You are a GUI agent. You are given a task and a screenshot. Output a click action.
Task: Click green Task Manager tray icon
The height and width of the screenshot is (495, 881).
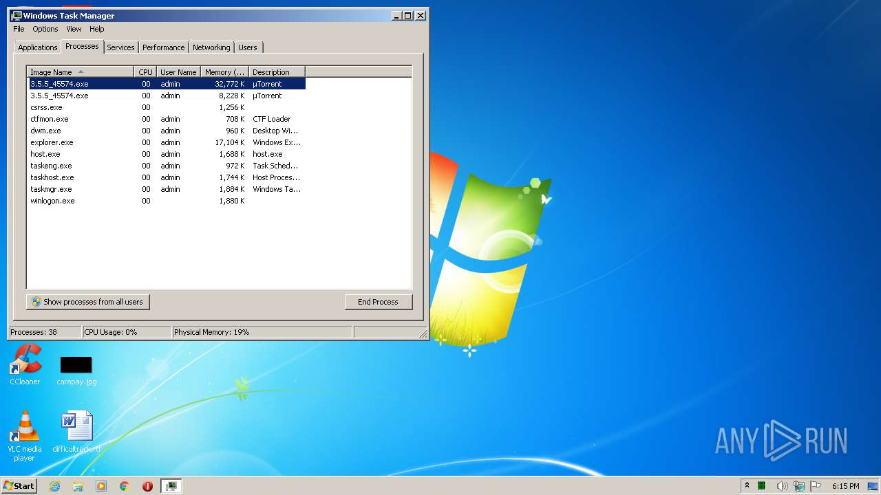click(x=762, y=486)
